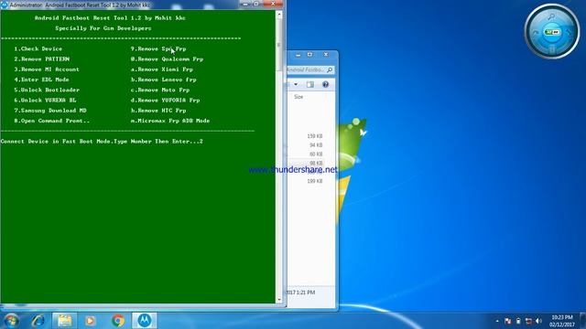586x329 pixels.
Task: Click the '0.Remove Qualcomm Frp' console line
Action: point(167,58)
